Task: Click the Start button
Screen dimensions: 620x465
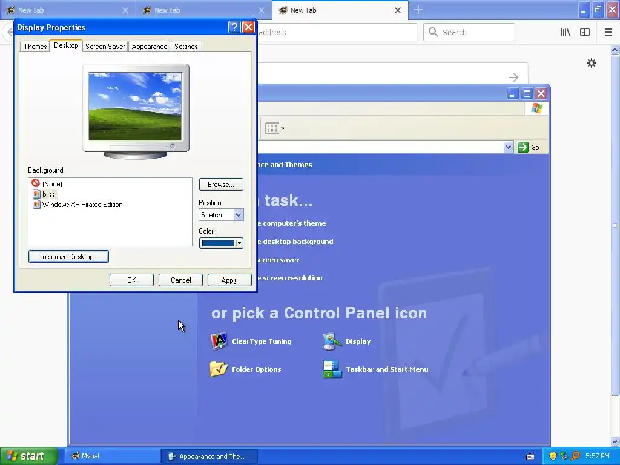Action: click(28, 456)
